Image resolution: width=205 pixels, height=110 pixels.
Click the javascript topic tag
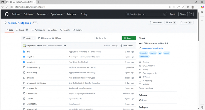[143, 53]
